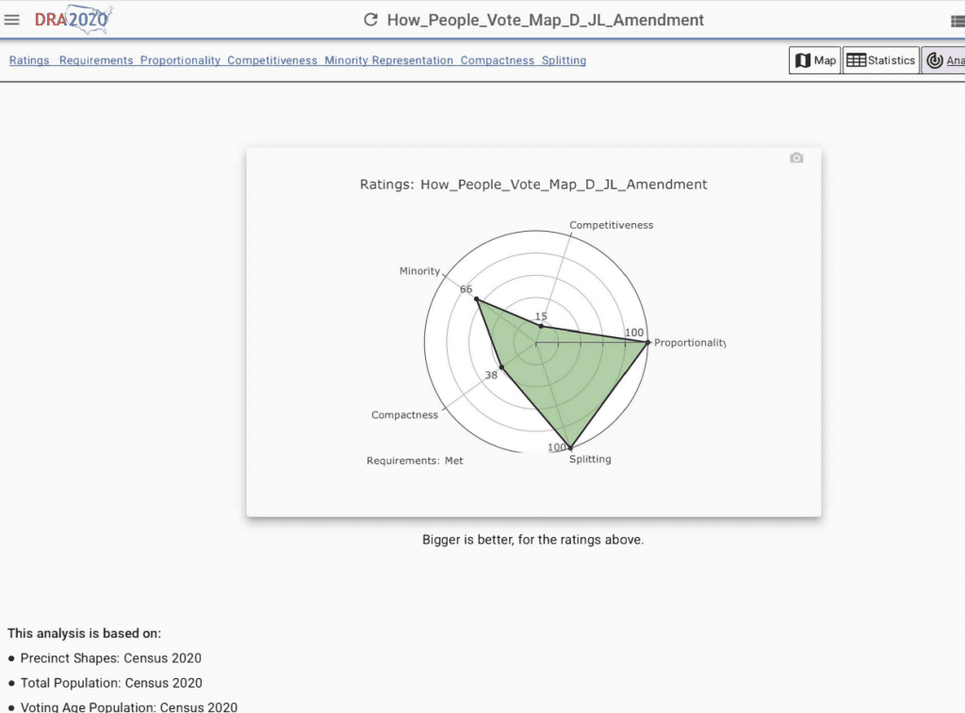Select the Minority 66 data point
This screenshot has width=965, height=713.
point(478,300)
